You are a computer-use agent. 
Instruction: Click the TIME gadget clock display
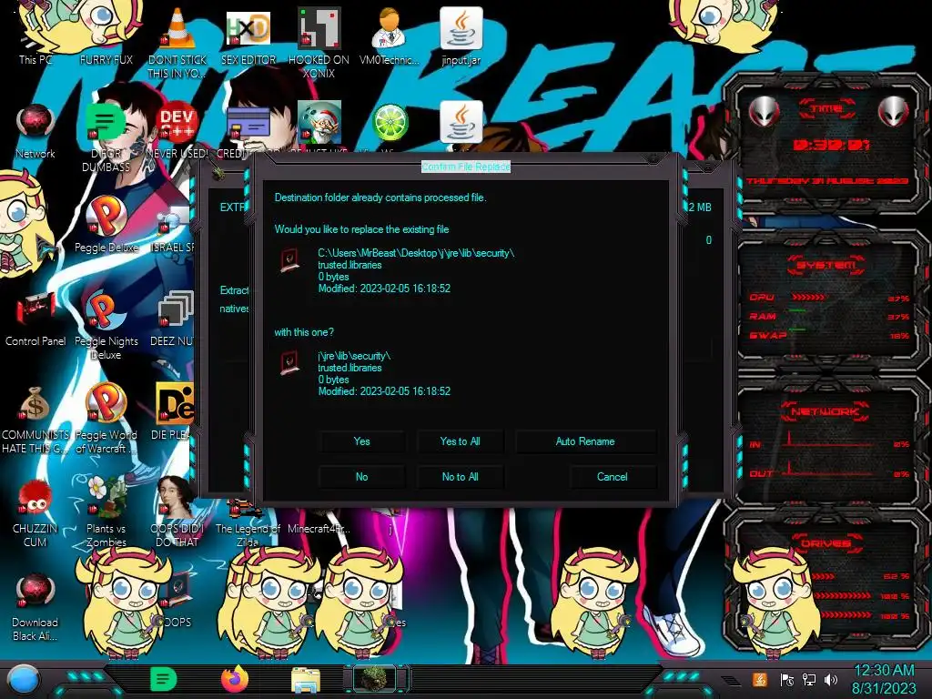click(x=832, y=145)
